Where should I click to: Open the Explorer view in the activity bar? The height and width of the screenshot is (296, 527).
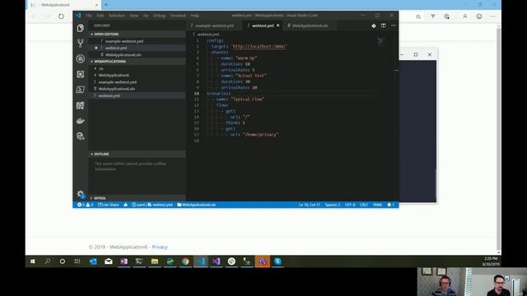(80, 28)
